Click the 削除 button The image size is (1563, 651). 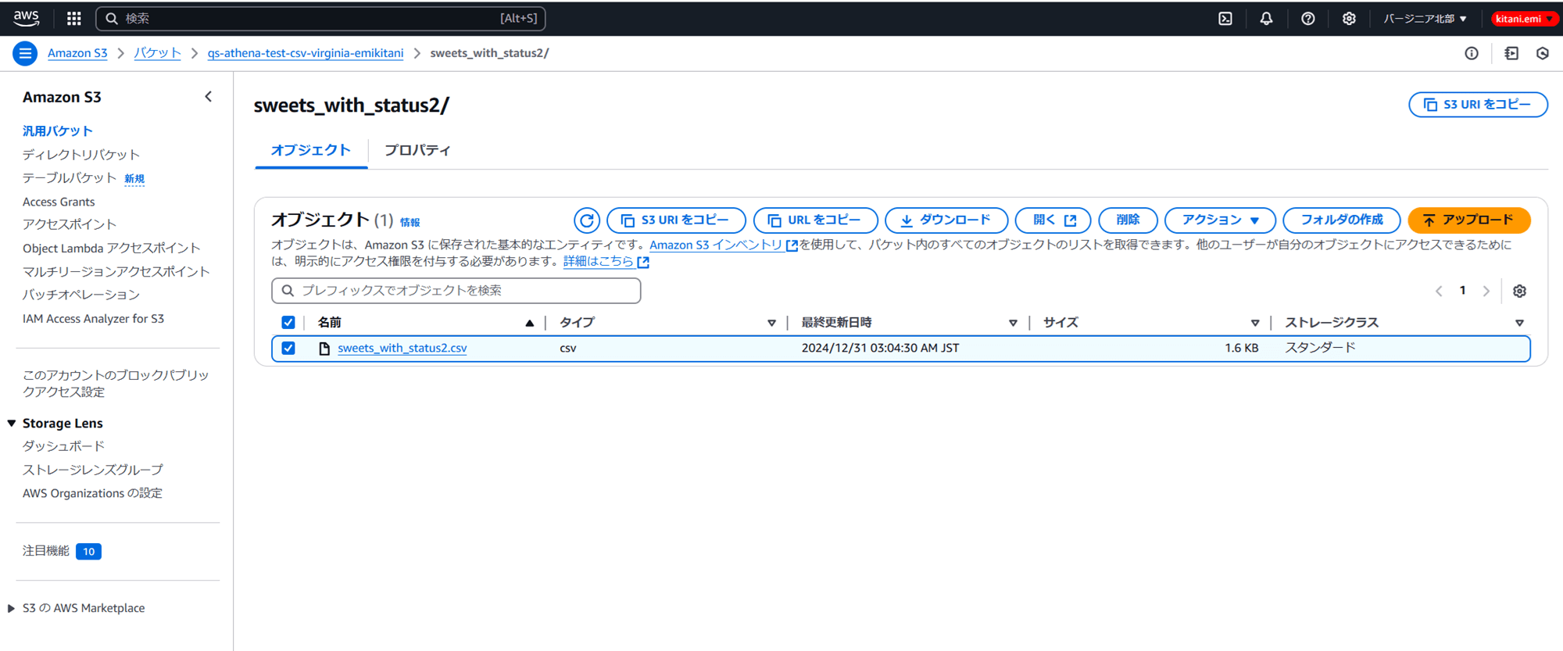click(x=1128, y=220)
